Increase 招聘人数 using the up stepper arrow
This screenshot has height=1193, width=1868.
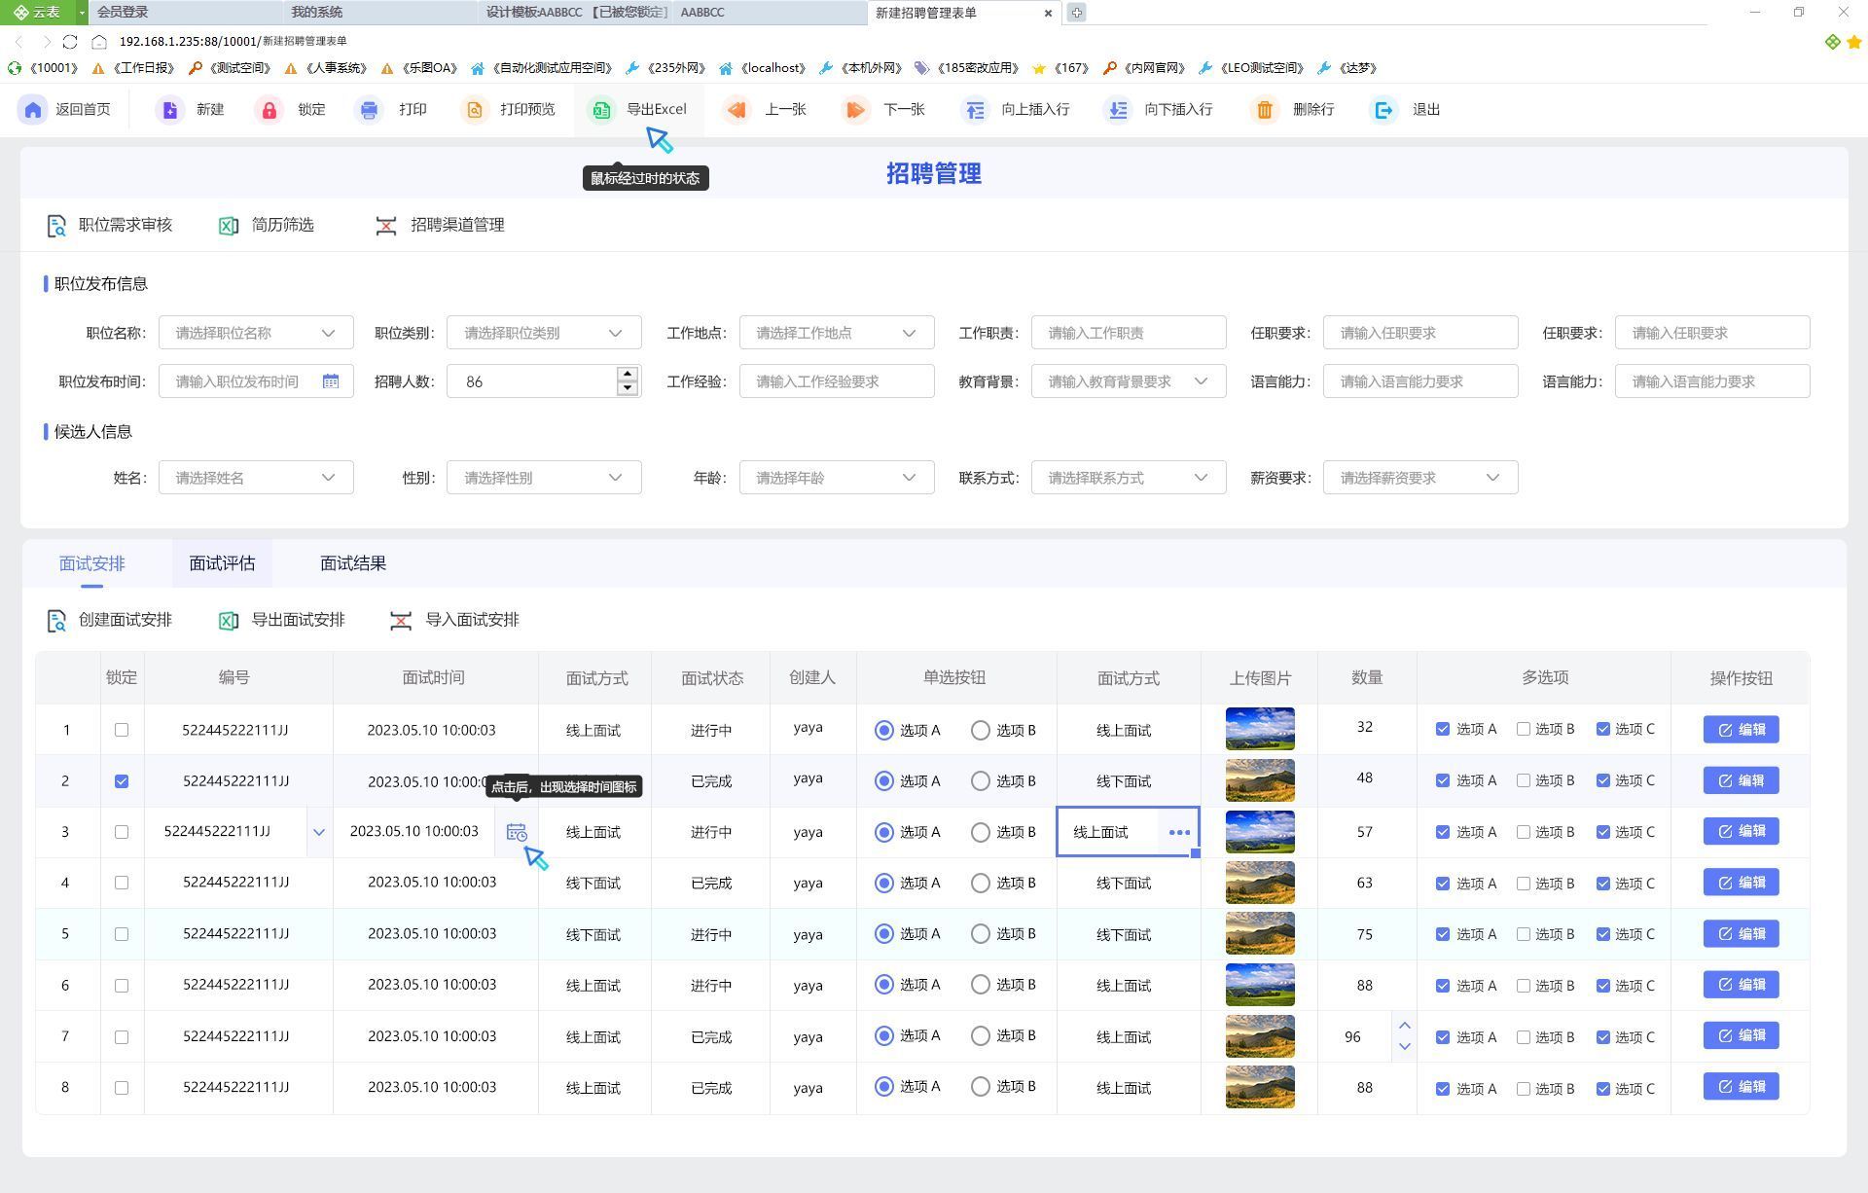click(x=629, y=375)
